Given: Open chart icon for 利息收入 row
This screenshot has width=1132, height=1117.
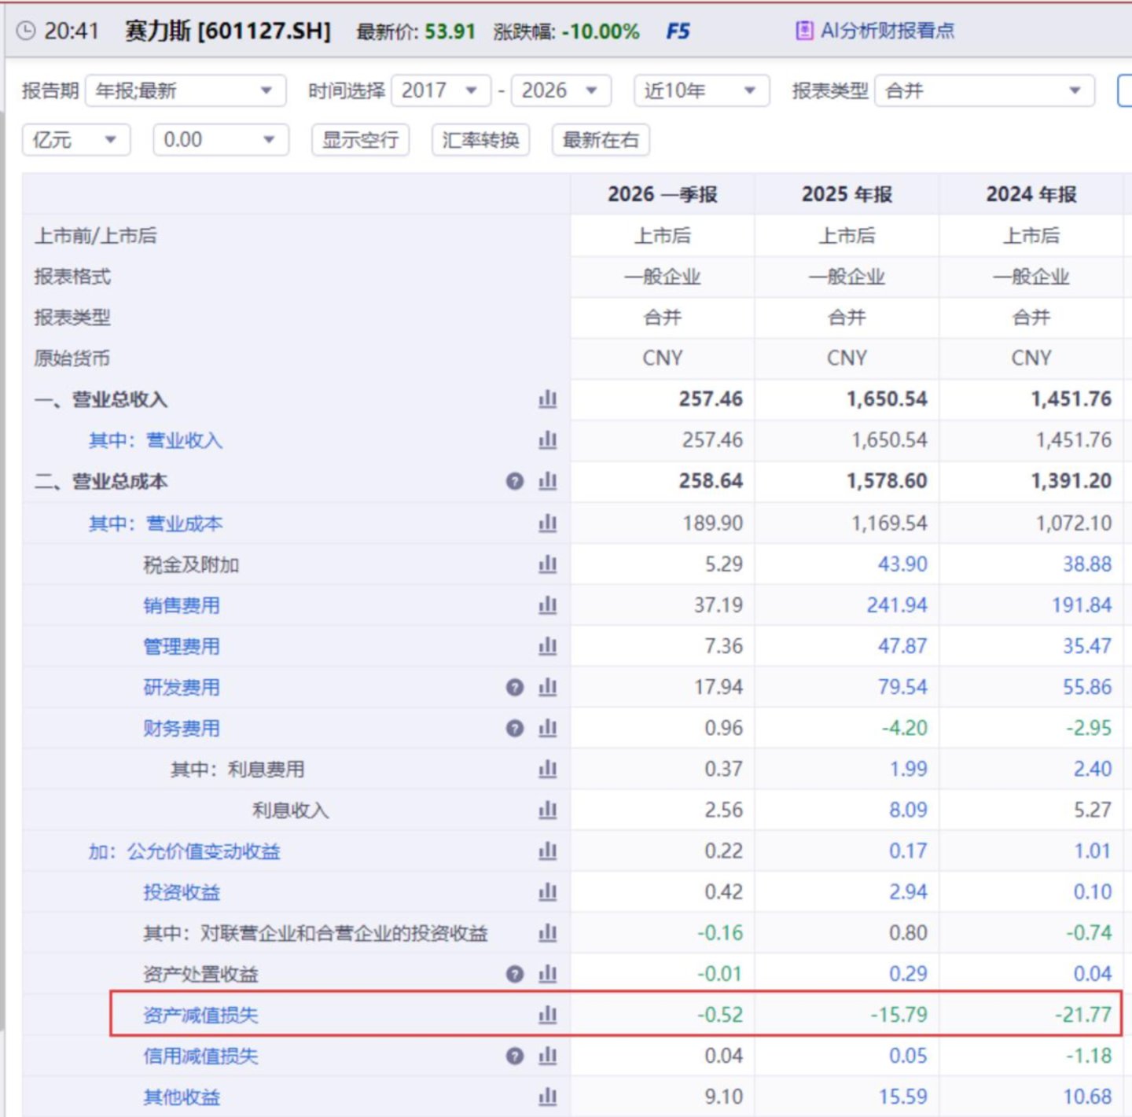Looking at the screenshot, I should [x=548, y=810].
